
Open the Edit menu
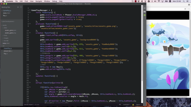coord(21,1)
